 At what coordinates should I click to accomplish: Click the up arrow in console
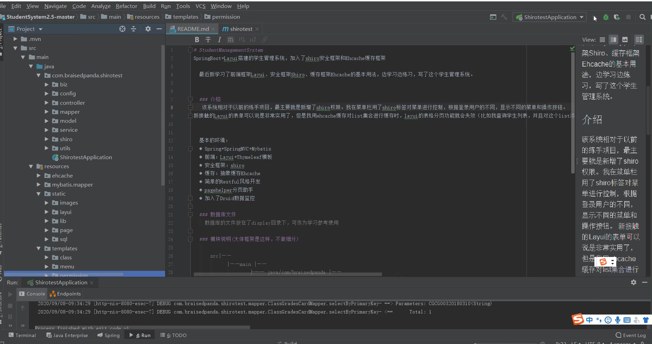(x=23, y=308)
